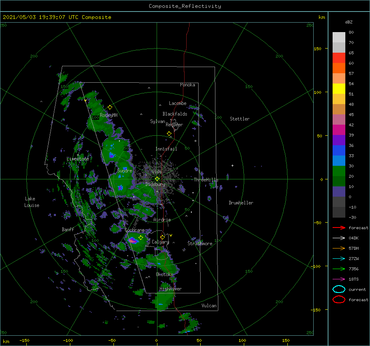This screenshot has width=370, height=346.
Task: Click the yellow diamond marker above Calgary
Action: tap(162, 237)
